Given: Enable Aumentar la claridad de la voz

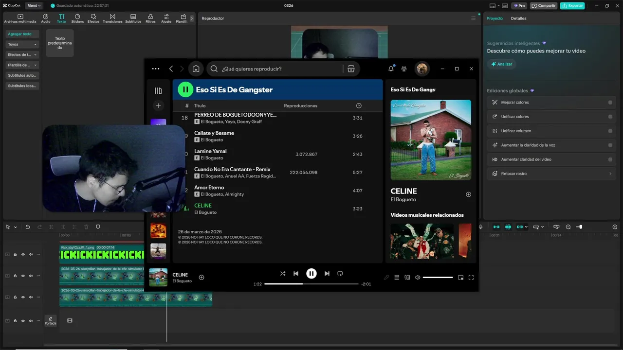Looking at the screenshot, I should coord(610,145).
